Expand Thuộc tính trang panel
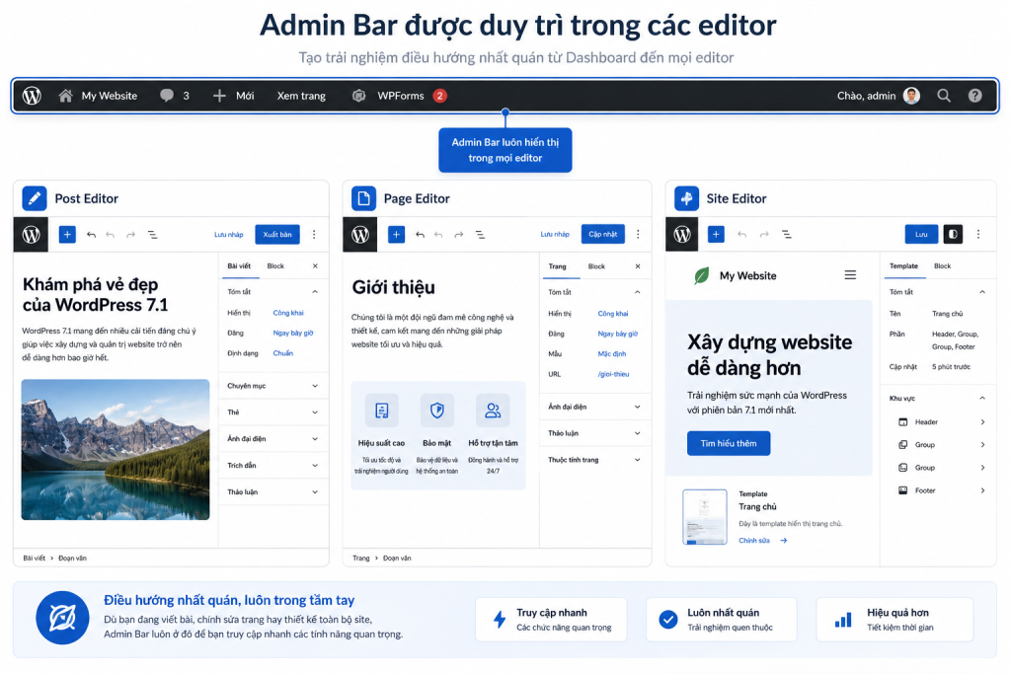Image resolution: width=1011 pixels, height=674 pixels. (x=593, y=460)
